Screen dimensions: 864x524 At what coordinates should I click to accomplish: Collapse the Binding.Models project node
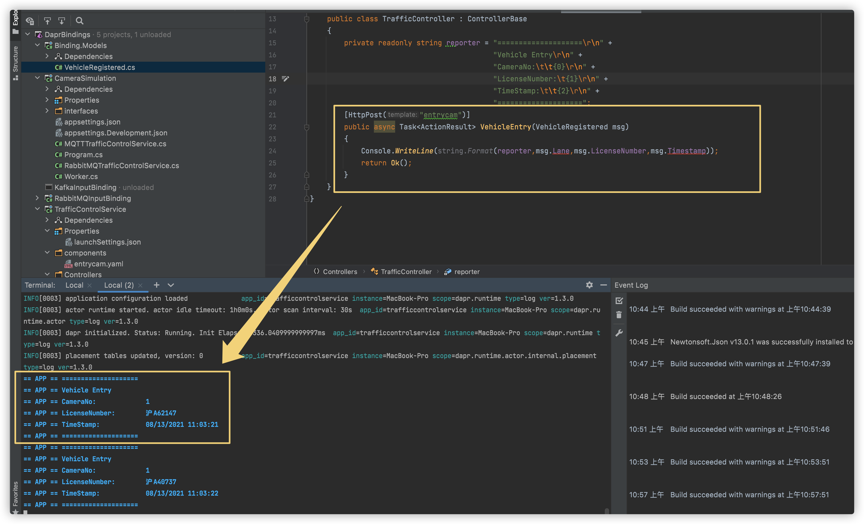point(37,45)
